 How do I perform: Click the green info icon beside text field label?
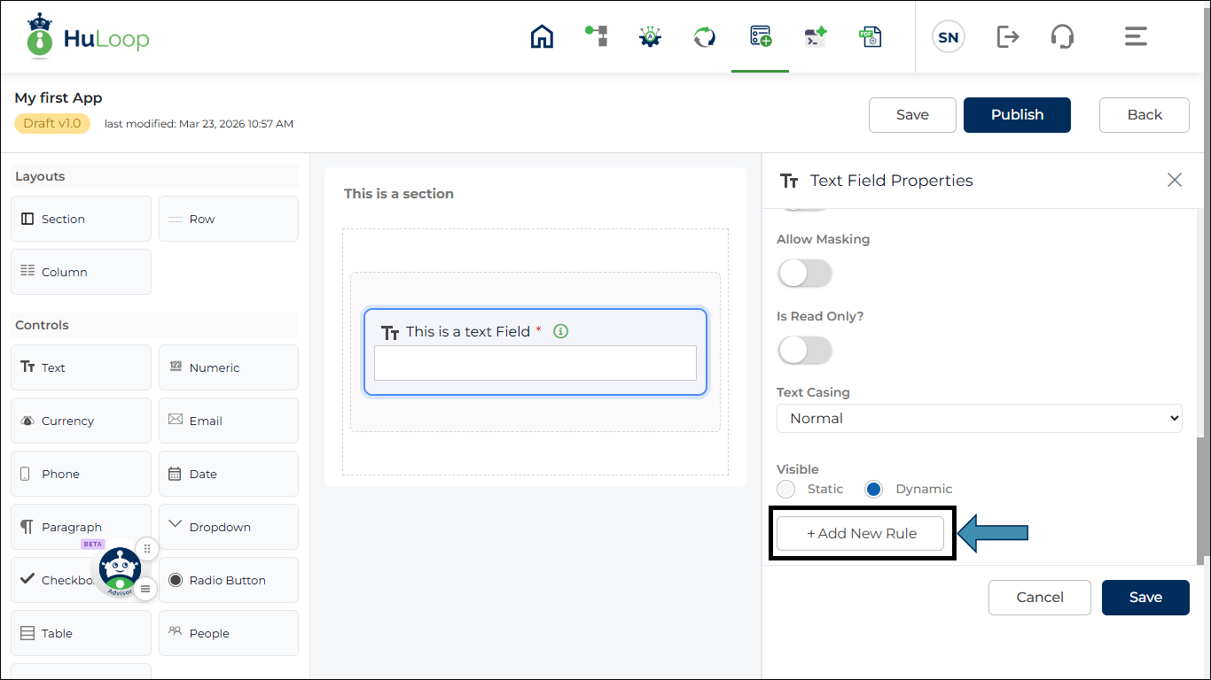click(x=560, y=331)
